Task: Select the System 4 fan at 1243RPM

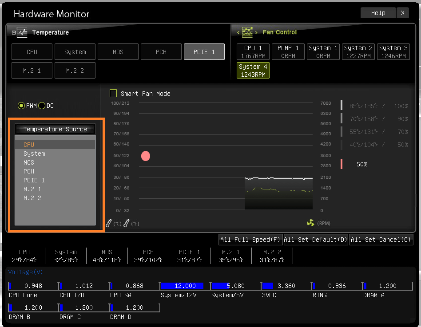Action: pyautogui.click(x=253, y=71)
